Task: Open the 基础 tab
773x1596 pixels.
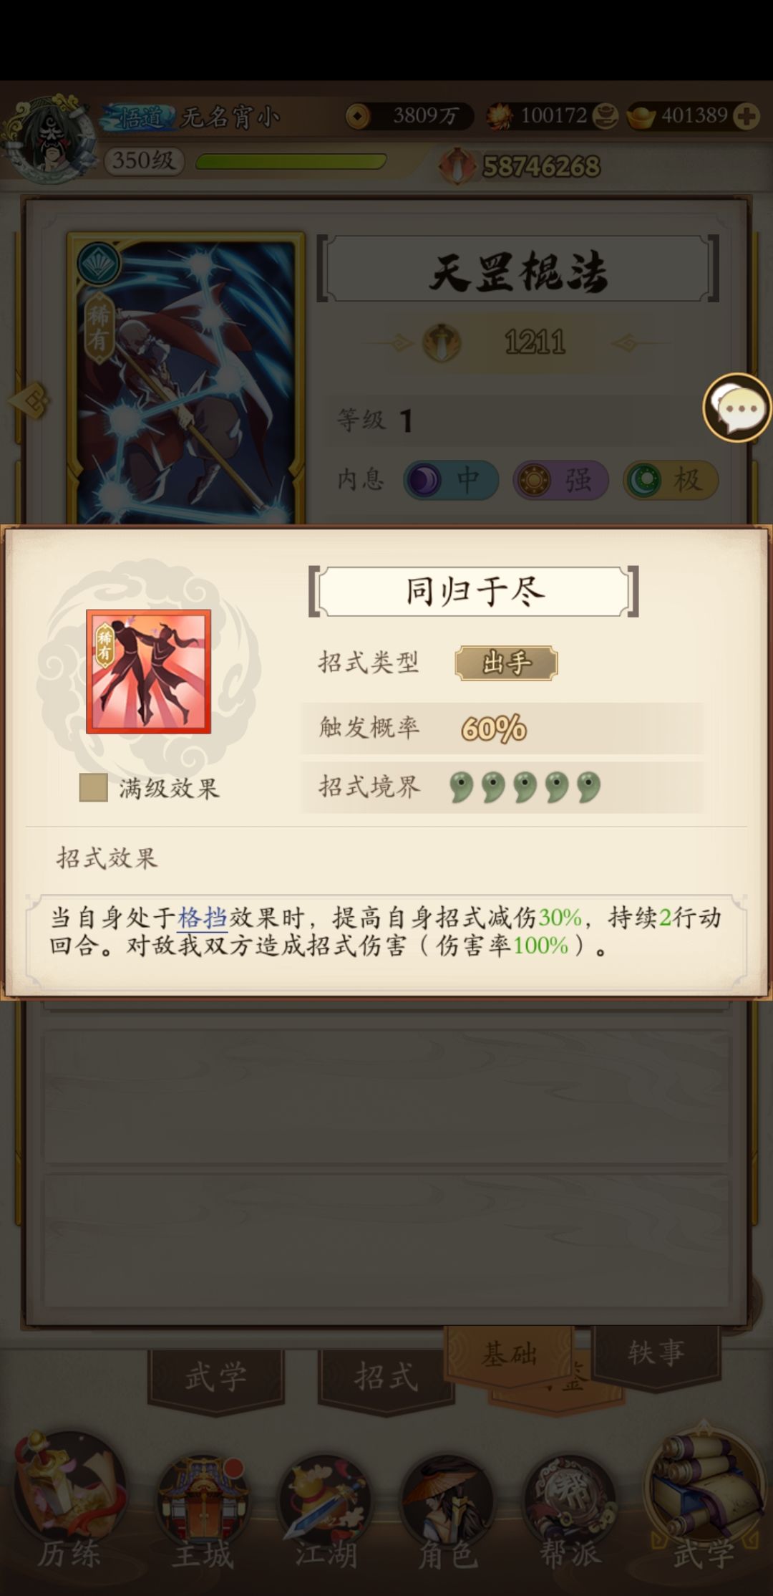Action: [x=510, y=1354]
